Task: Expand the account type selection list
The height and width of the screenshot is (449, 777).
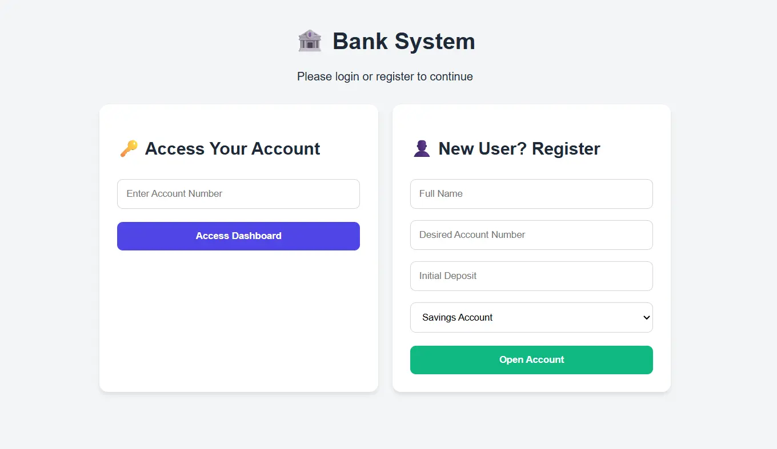Action: tap(531, 317)
